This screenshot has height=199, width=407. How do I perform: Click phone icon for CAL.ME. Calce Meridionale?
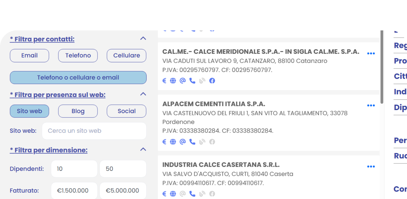pyautogui.click(x=192, y=81)
